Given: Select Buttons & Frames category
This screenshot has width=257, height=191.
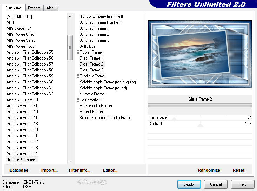Looking at the screenshot, I should 21,159.
